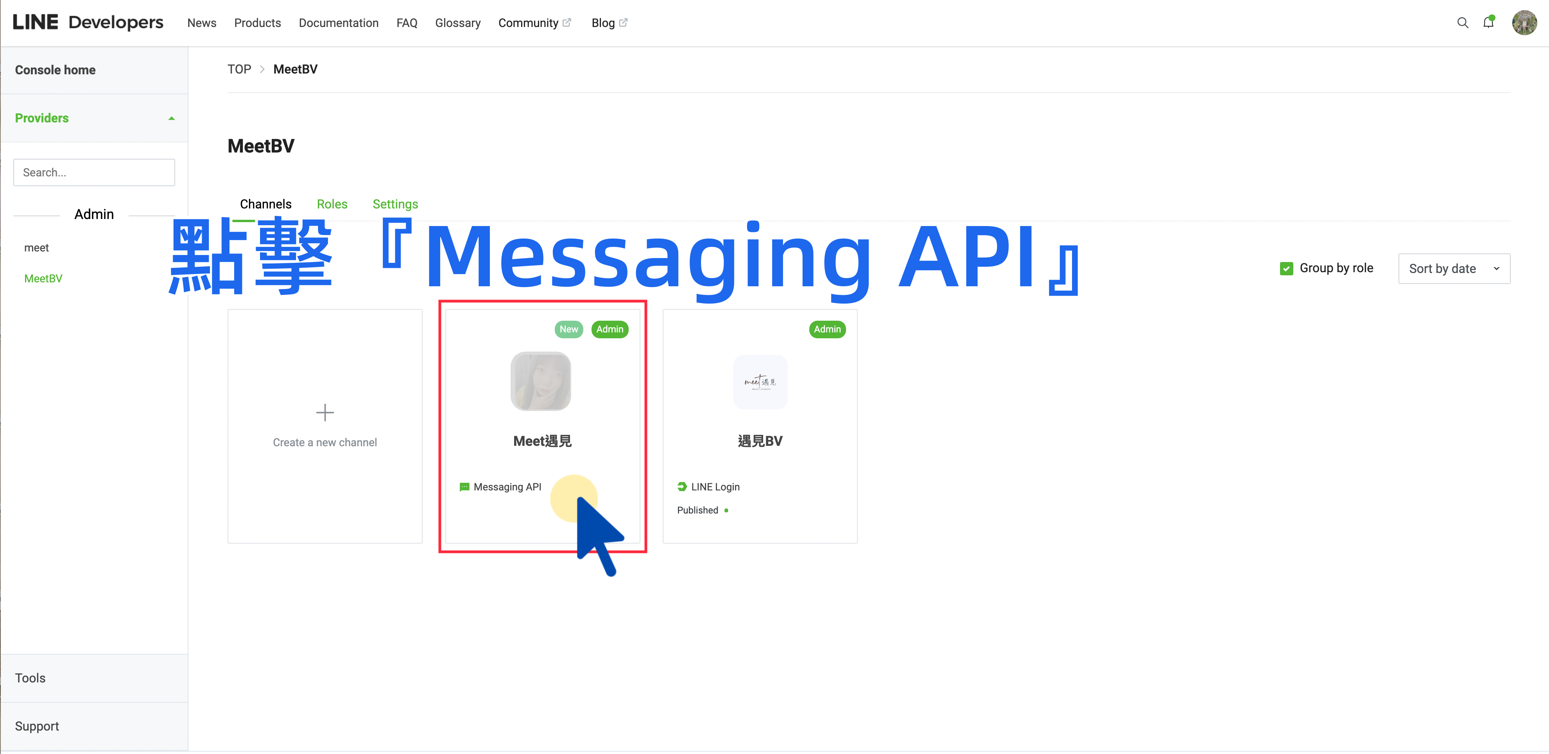Screen dimensions: 1549x754
Task: Open the Community link
Action: click(528, 23)
